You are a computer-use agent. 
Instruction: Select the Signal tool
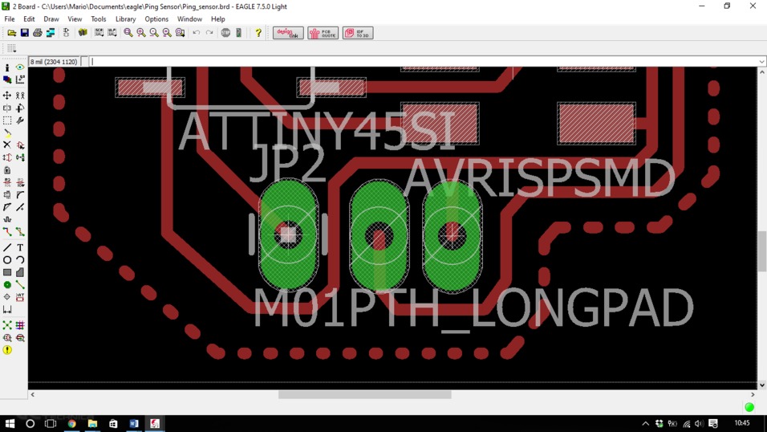point(20,284)
